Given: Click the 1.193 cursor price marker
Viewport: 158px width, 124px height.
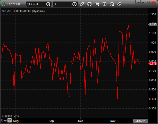Looking at the screenshot, I should click(x=153, y=24).
